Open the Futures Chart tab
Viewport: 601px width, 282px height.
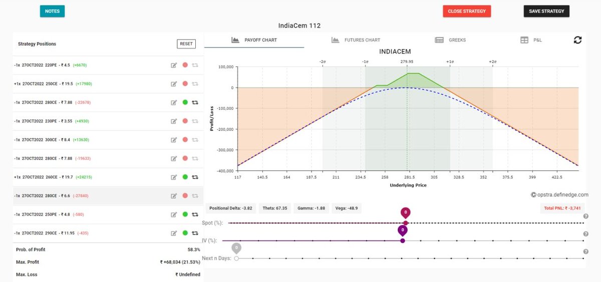tap(356, 40)
